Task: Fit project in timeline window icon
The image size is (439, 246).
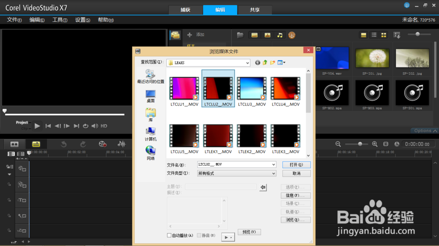Action: coord(386,144)
